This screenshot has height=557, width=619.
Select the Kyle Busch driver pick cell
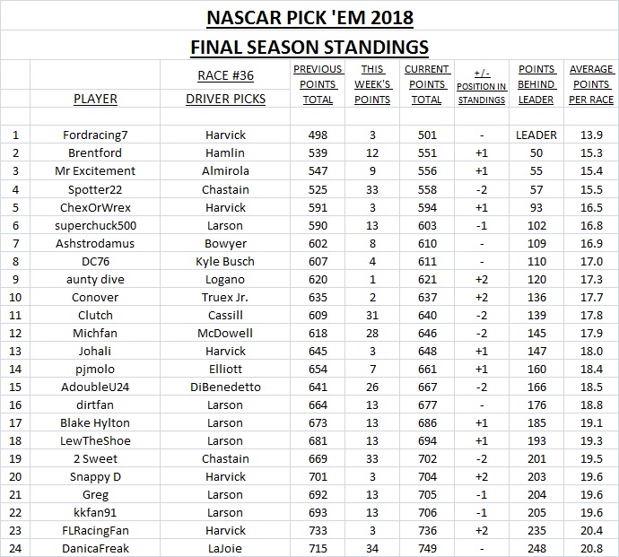click(x=225, y=261)
